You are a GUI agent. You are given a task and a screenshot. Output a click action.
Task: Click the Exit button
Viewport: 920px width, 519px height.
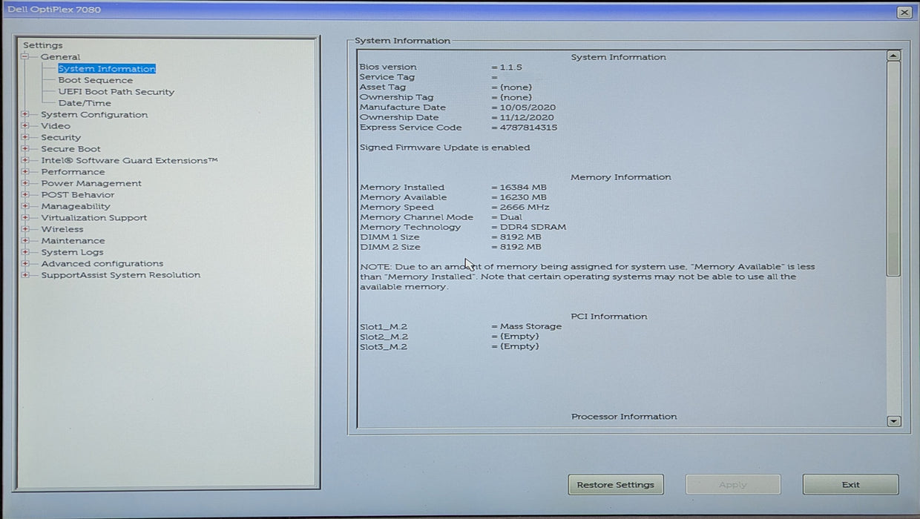851,485
